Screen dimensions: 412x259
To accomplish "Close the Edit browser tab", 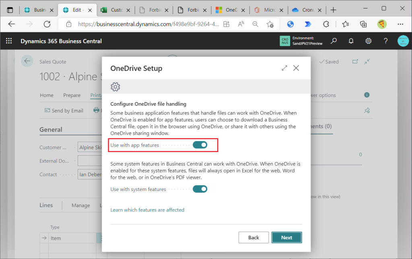I will (90, 10).
